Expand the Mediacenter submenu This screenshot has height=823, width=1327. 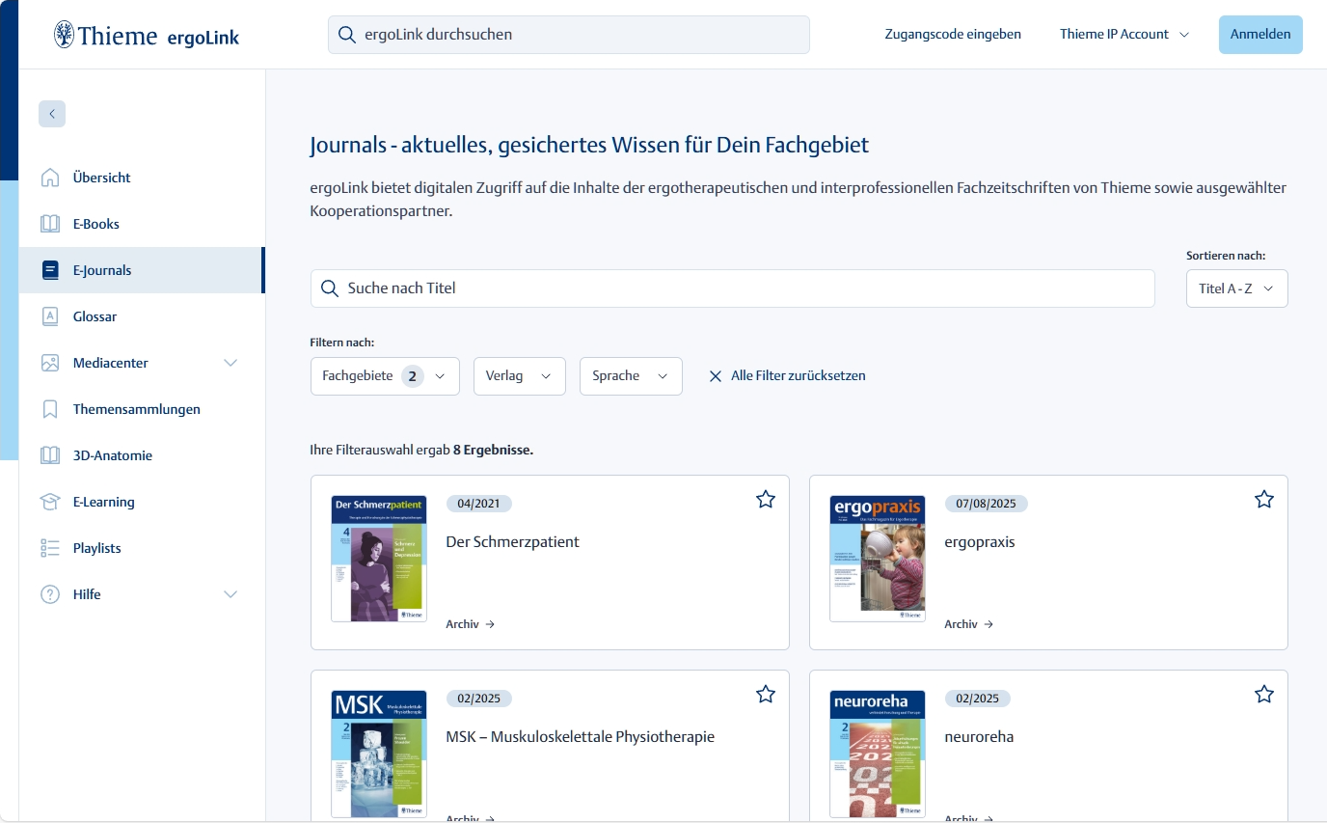coord(230,363)
